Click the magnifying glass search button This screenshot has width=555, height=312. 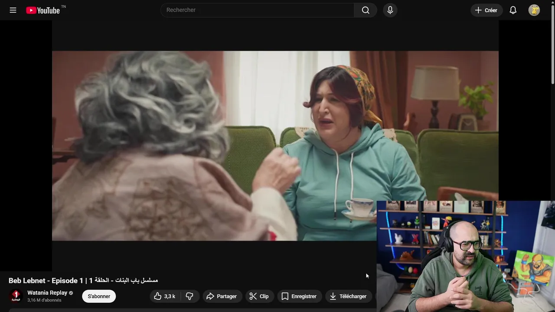(366, 10)
